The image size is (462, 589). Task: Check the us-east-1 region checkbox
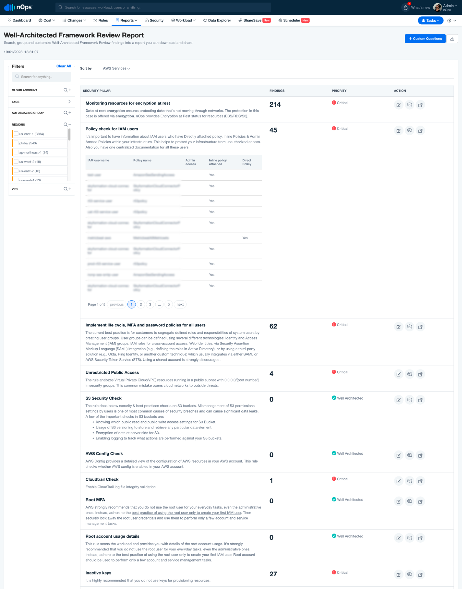16,134
